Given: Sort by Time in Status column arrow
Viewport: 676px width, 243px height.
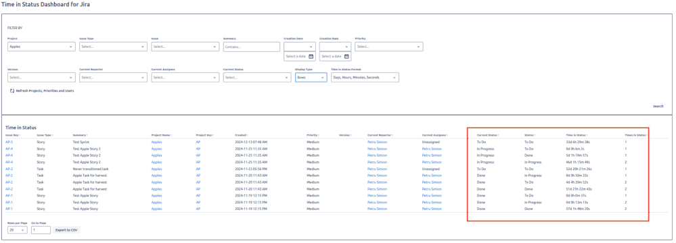Looking at the screenshot, I should pos(587,135).
